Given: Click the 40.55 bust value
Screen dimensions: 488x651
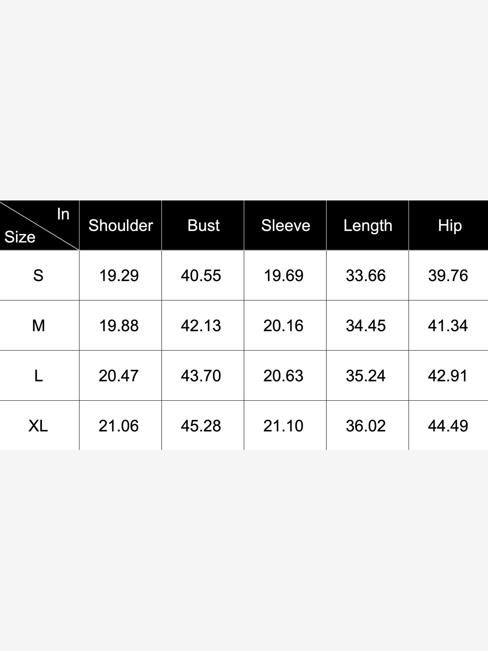Looking at the screenshot, I should click(201, 275).
